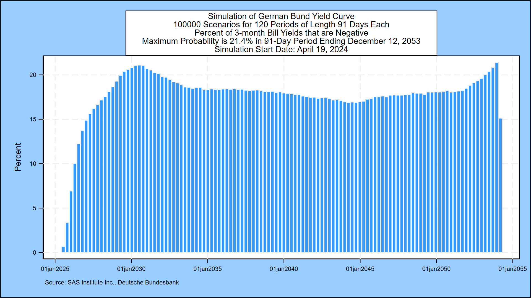This screenshot has height=298, width=531.
Task: Click the x-axis label 01jan2030
Action: [x=131, y=269]
